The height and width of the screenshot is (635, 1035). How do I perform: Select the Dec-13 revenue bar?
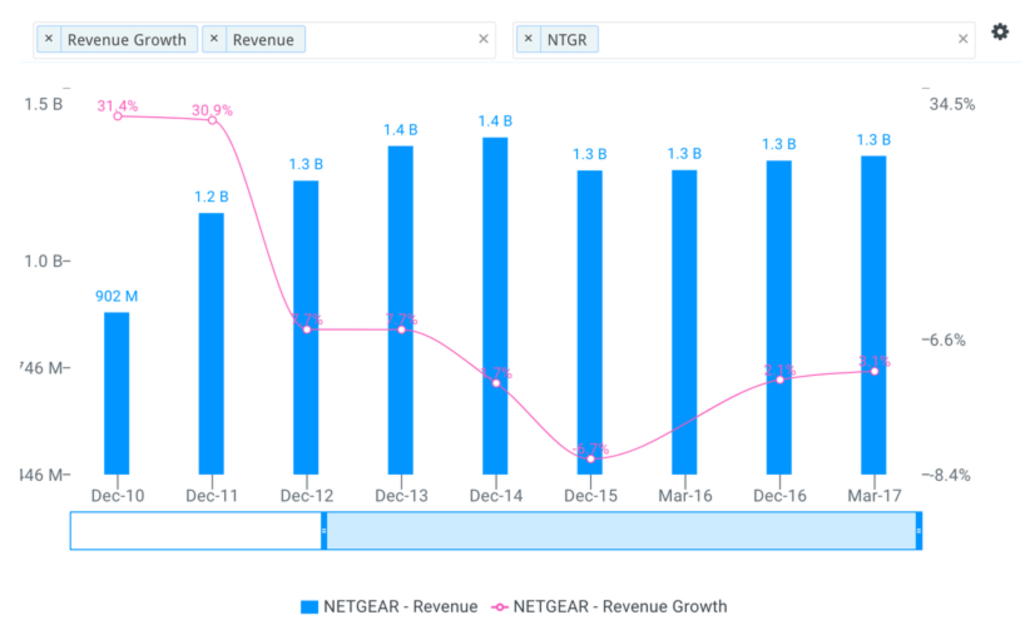coord(400,310)
